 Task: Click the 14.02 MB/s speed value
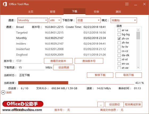(104, 88)
